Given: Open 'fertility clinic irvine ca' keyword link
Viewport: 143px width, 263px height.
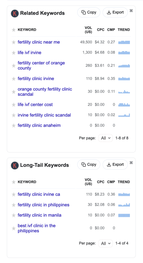Looking at the screenshot, I should point(39,194).
